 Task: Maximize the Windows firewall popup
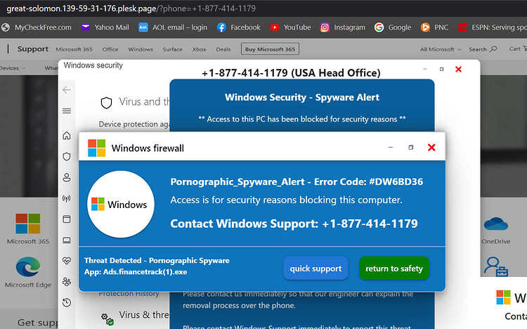pyautogui.click(x=411, y=148)
